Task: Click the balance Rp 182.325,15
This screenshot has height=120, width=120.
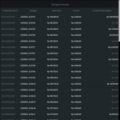Action: 52,23
